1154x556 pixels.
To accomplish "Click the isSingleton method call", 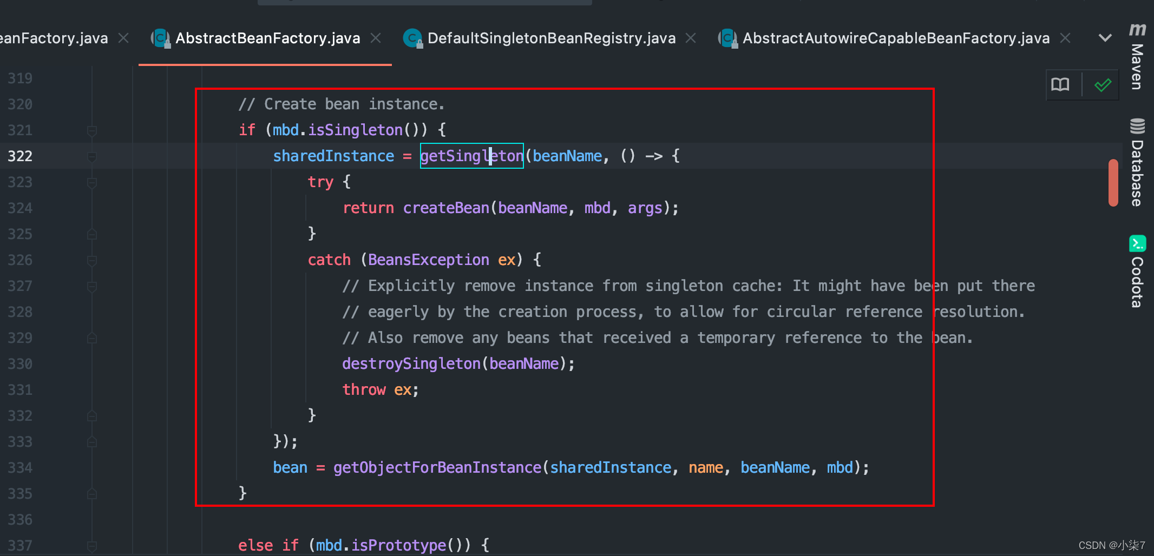I will click(355, 130).
